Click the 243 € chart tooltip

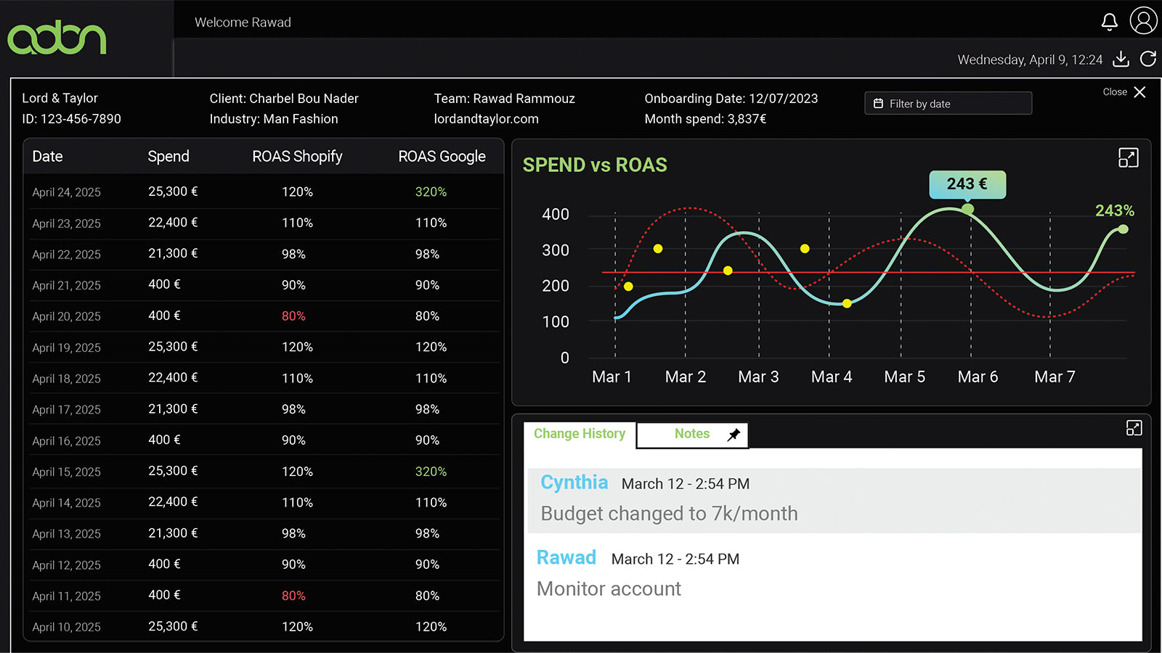967,184
